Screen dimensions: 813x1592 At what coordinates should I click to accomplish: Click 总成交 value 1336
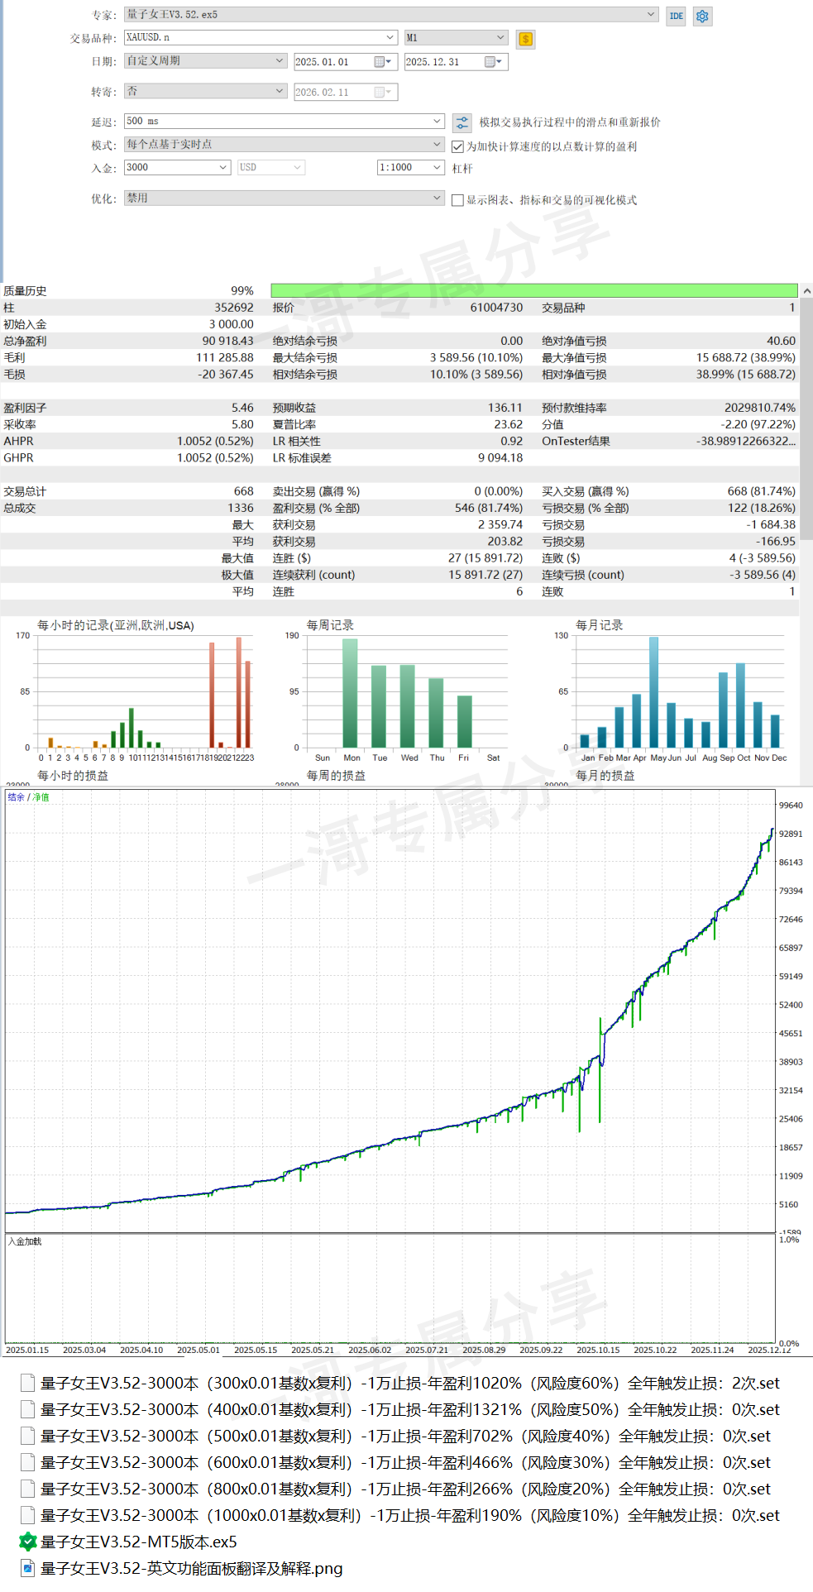[x=241, y=508]
